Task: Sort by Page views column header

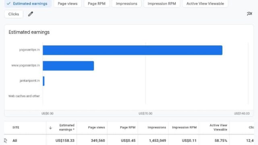Action: tap(96, 127)
